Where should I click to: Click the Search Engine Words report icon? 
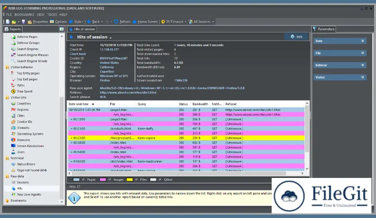coord(13,61)
